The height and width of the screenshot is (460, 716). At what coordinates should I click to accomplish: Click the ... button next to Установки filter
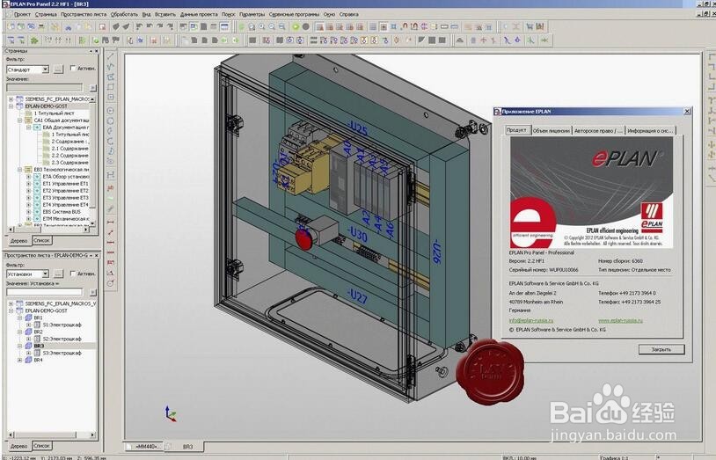click(x=58, y=274)
